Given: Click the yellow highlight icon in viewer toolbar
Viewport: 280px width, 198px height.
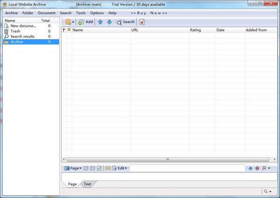Looking at the screenshot, I should coord(107,168).
